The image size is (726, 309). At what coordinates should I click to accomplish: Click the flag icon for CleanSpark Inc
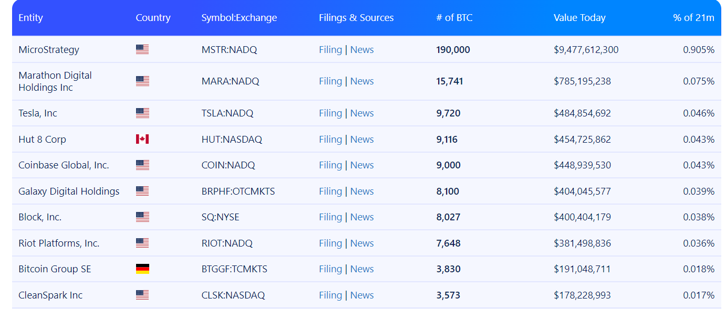click(142, 295)
